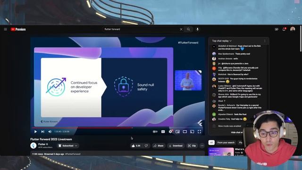Click the '113K views' description line

point(48,154)
